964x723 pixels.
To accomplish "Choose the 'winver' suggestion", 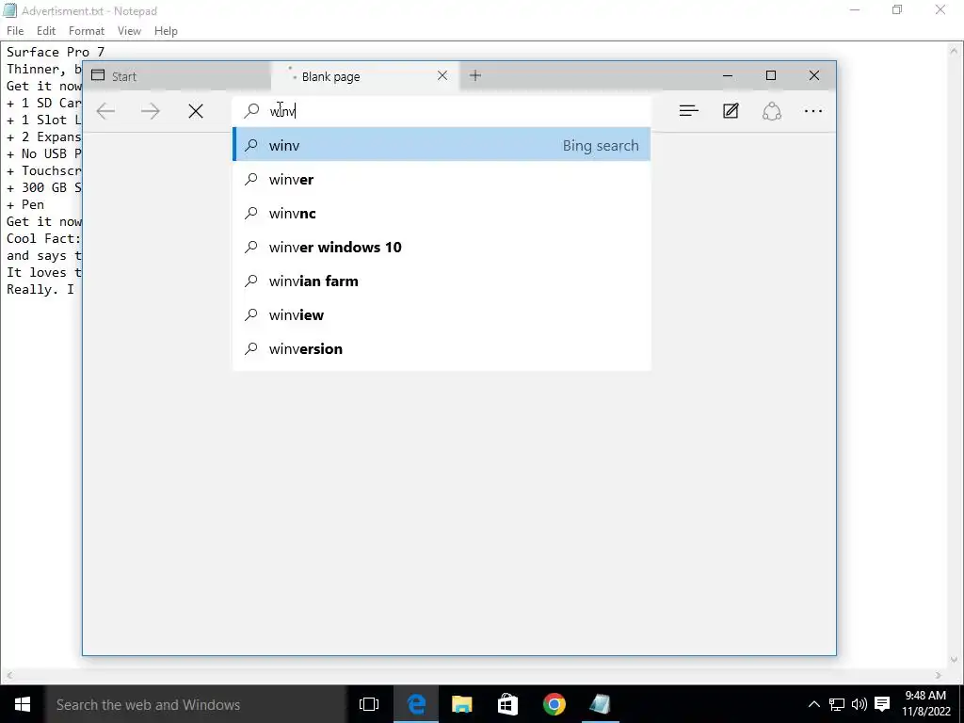I will click(x=442, y=180).
